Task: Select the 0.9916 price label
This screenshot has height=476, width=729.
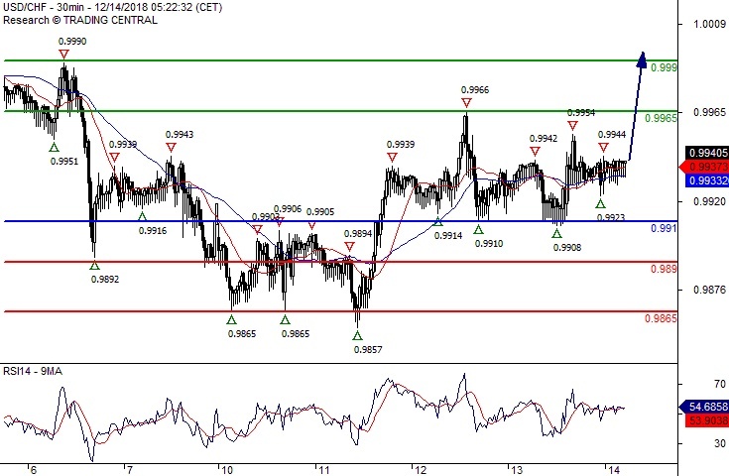Action: click(x=153, y=230)
